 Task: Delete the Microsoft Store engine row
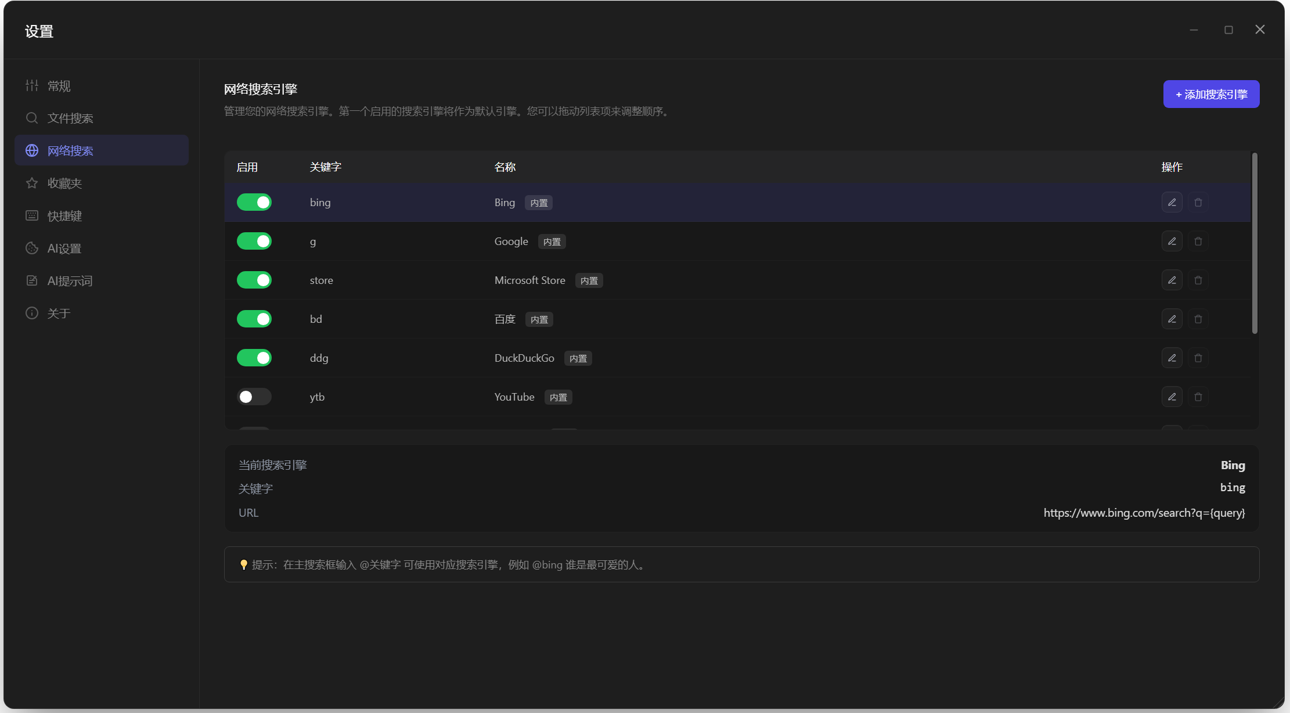(x=1198, y=280)
